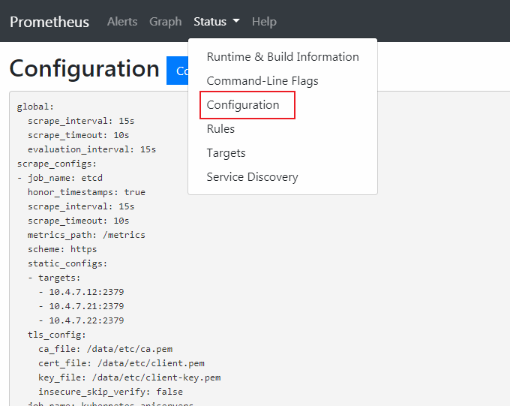This screenshot has height=406, width=510.
Task: Click target 10.4.7.22:2379
Action: 86,320
